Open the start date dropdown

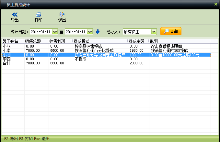tap(55, 32)
